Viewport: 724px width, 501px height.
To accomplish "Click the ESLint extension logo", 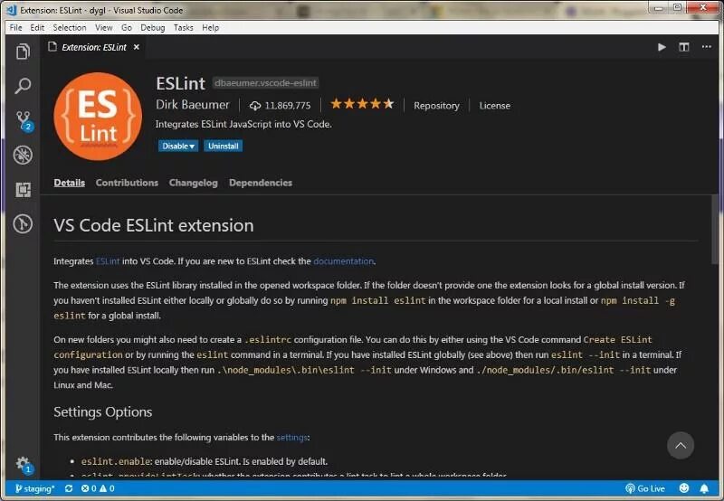I will click(98, 117).
